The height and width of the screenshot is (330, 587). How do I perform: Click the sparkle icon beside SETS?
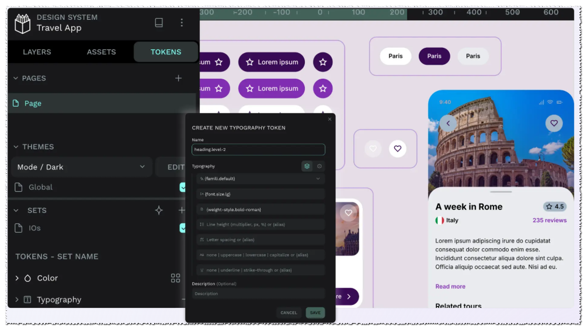(159, 210)
